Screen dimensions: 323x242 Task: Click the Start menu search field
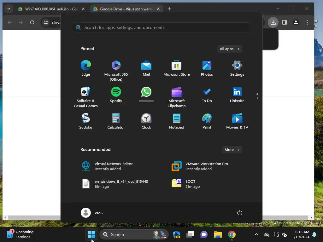pos(161,27)
